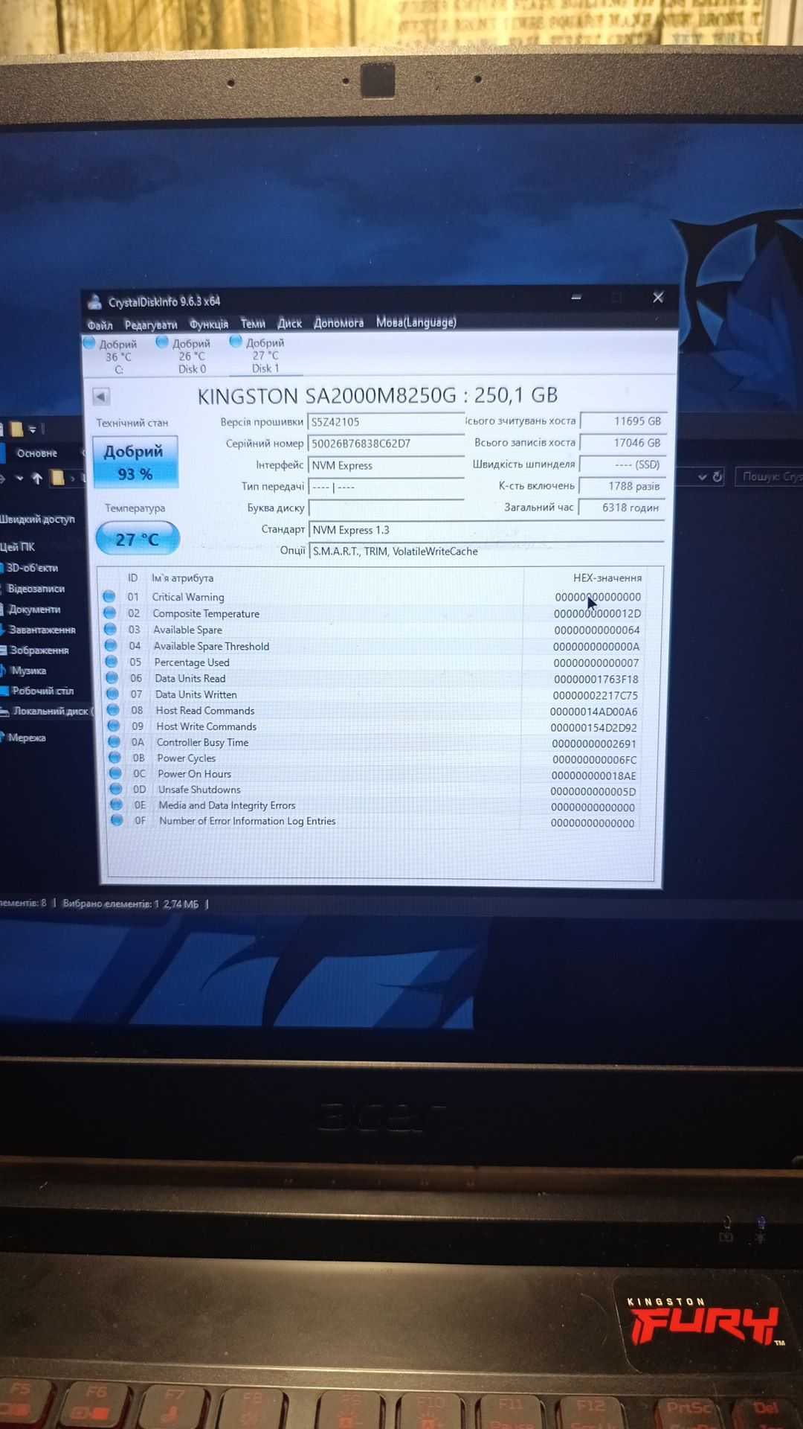Viewport: 803px width, 1429px height.
Task: Open the Файл menu in CrystalDiskInfo
Action: [x=100, y=325]
